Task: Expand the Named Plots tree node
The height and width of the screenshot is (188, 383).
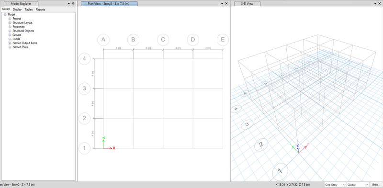Action: coord(10,47)
